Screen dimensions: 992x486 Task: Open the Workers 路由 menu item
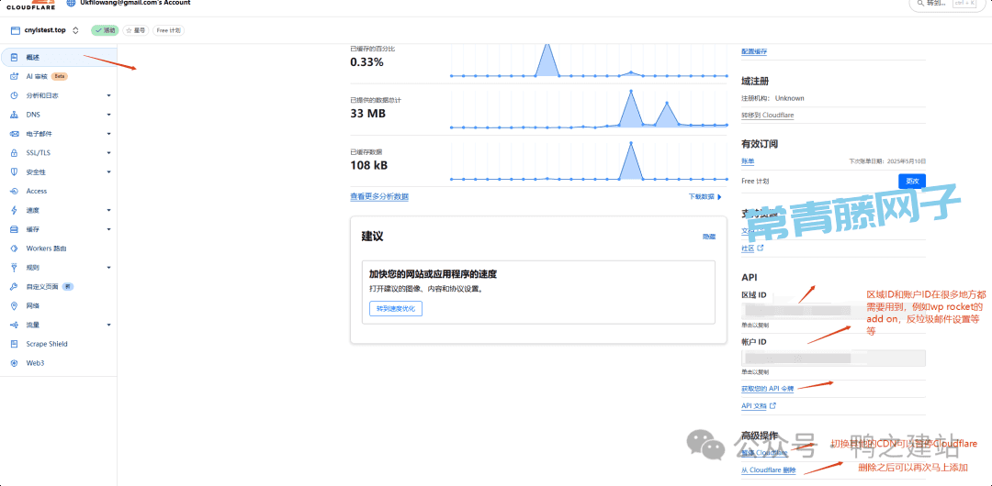pyautogui.click(x=59, y=249)
